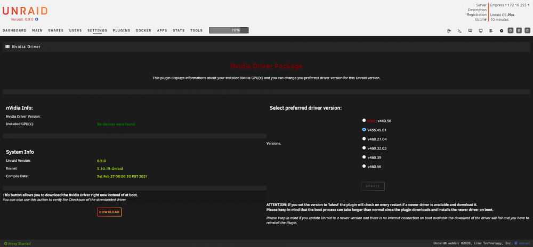The height and width of the screenshot is (247, 533).
Task: Click the Nvidia Driver Package heading
Action: point(266,66)
